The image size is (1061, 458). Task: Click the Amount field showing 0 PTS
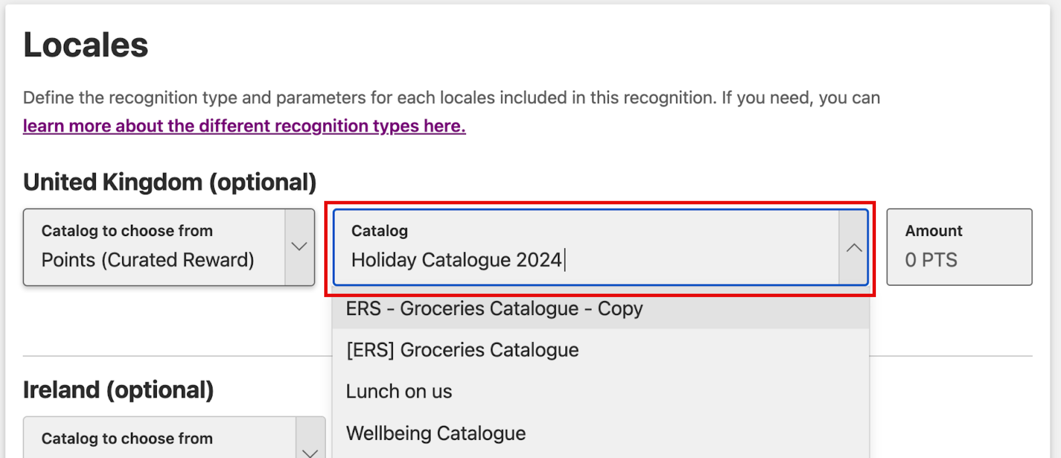[x=959, y=247]
